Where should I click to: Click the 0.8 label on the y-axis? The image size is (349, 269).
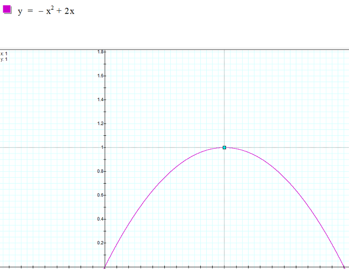[x=100, y=171]
